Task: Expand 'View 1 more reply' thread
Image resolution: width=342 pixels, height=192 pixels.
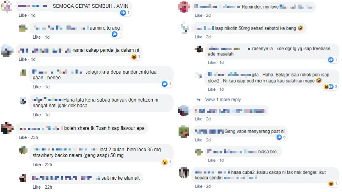Action: [223, 99]
